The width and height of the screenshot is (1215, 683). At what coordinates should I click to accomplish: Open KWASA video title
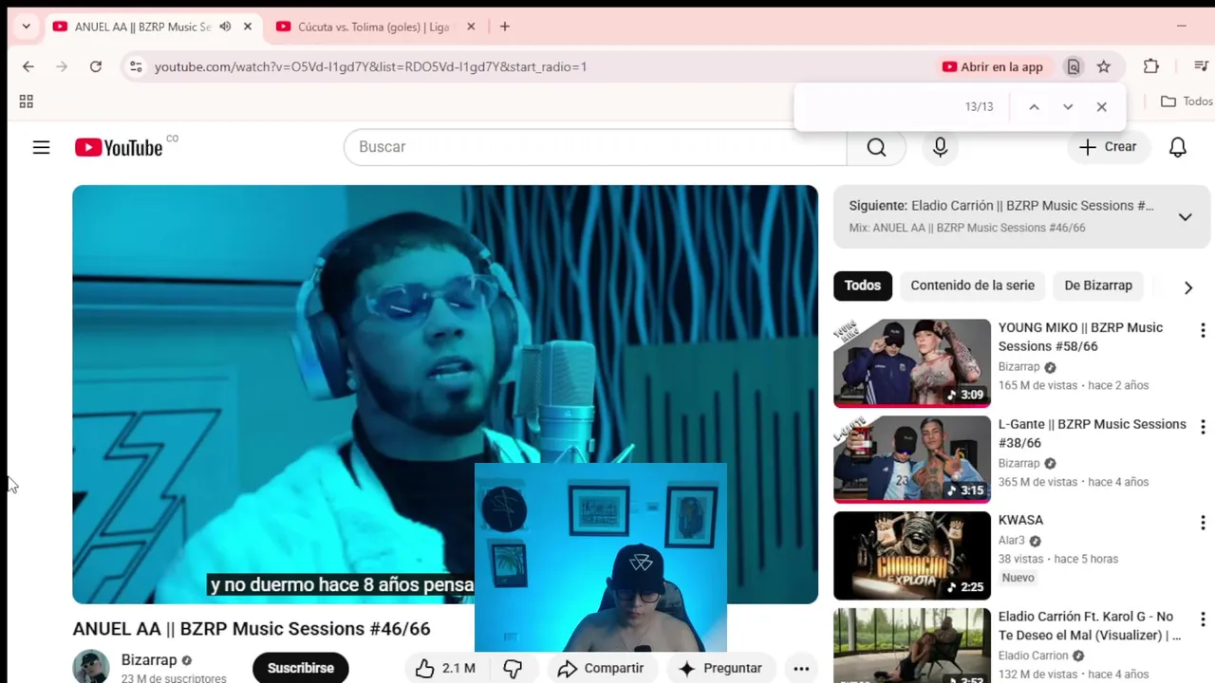(1020, 520)
